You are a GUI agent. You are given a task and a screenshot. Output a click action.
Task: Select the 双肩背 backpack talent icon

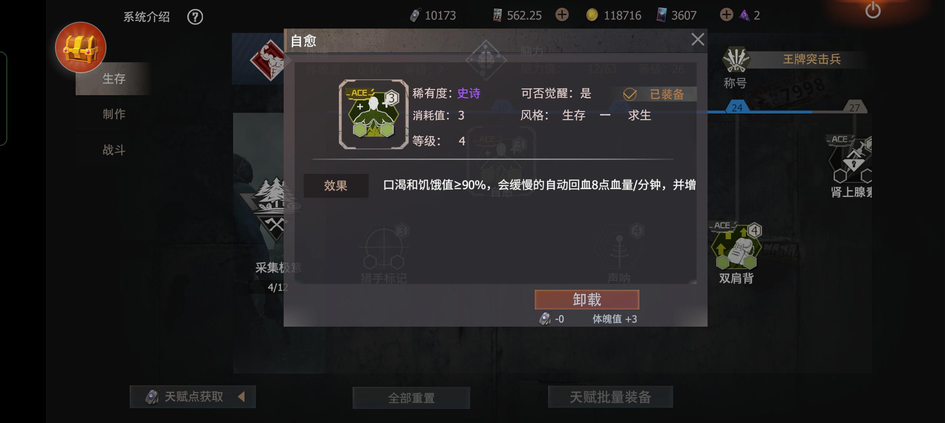pyautogui.click(x=736, y=246)
